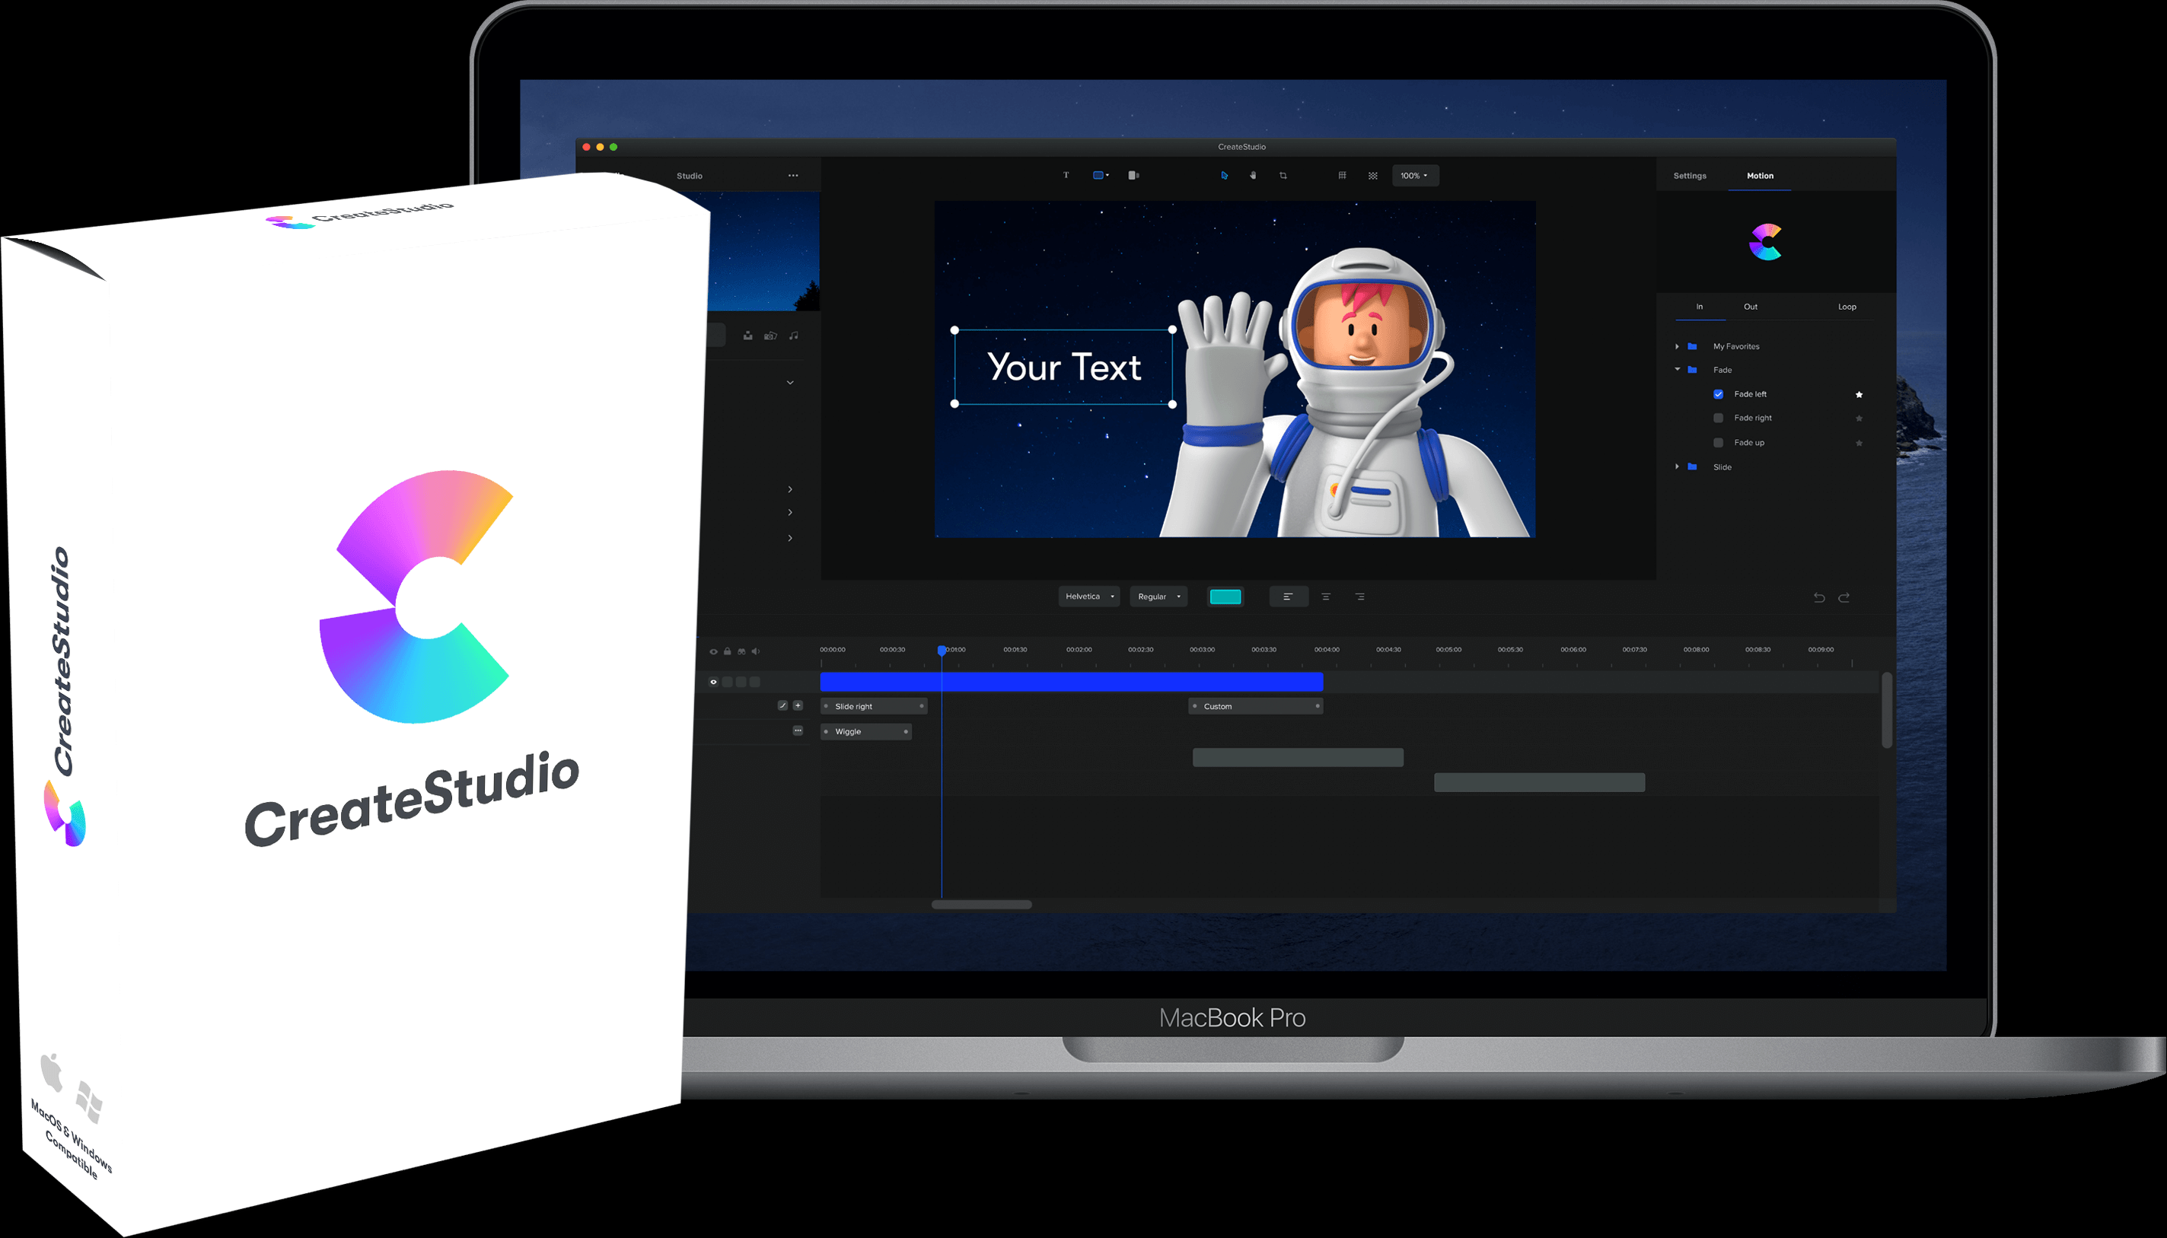Toggle the transparency checkerboard icon

[1372, 175]
